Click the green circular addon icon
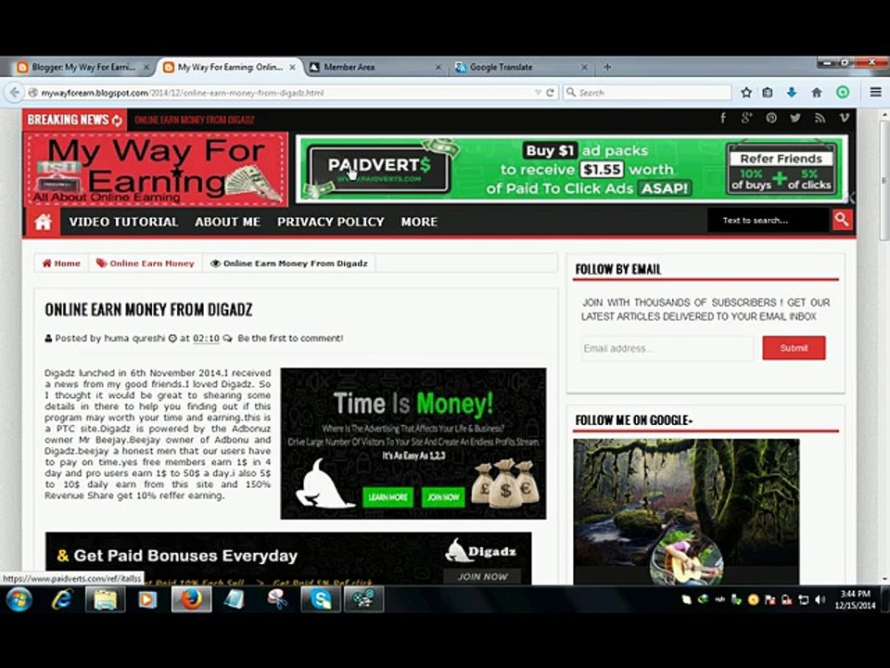 tap(843, 92)
